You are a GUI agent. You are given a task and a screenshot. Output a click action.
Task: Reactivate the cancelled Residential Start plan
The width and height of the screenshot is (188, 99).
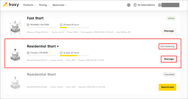168,87
